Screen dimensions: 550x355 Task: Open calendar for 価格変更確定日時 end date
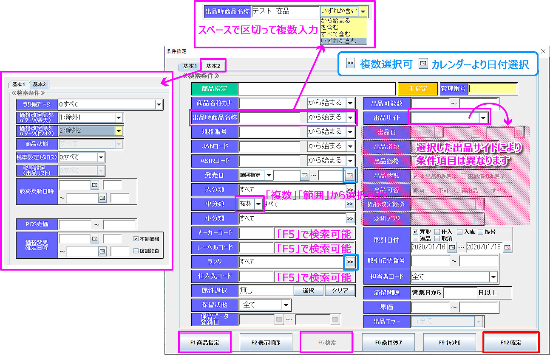click(102, 252)
